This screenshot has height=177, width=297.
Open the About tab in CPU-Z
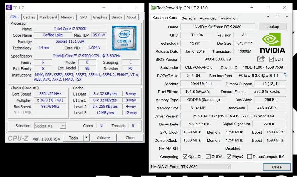pos(131,17)
